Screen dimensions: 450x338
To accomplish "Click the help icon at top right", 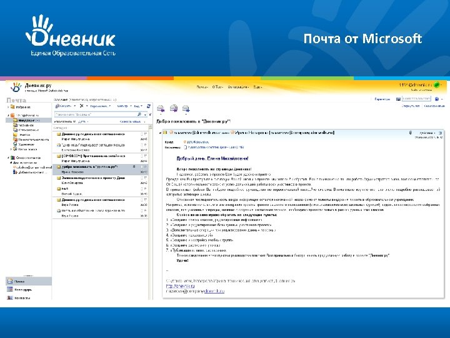I will coord(437,99).
